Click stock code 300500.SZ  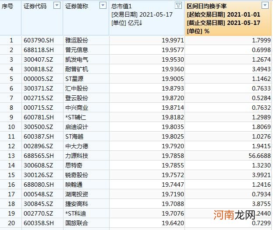(38, 127)
